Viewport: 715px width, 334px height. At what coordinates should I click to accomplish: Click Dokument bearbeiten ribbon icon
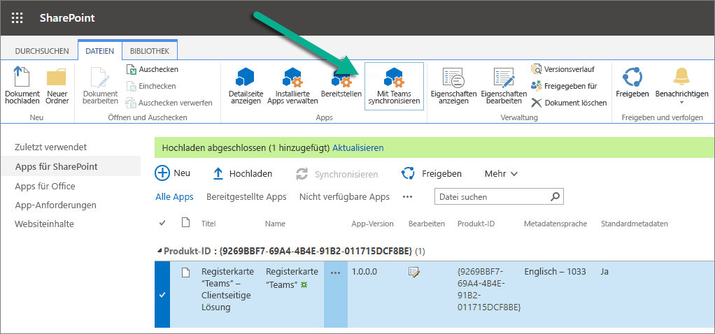point(100,86)
